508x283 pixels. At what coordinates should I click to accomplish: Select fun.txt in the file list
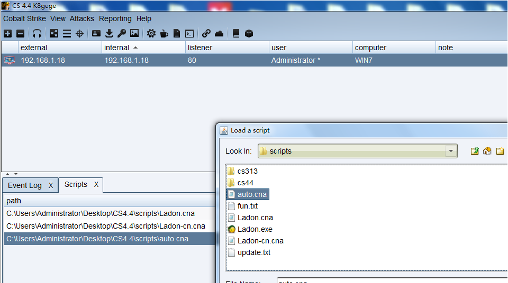coord(243,206)
